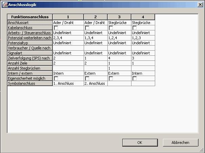The height and width of the screenshot is (153, 205).
Task: Click the 2,3,4 Potenzial weiterleiten cell
Action: [68, 38]
